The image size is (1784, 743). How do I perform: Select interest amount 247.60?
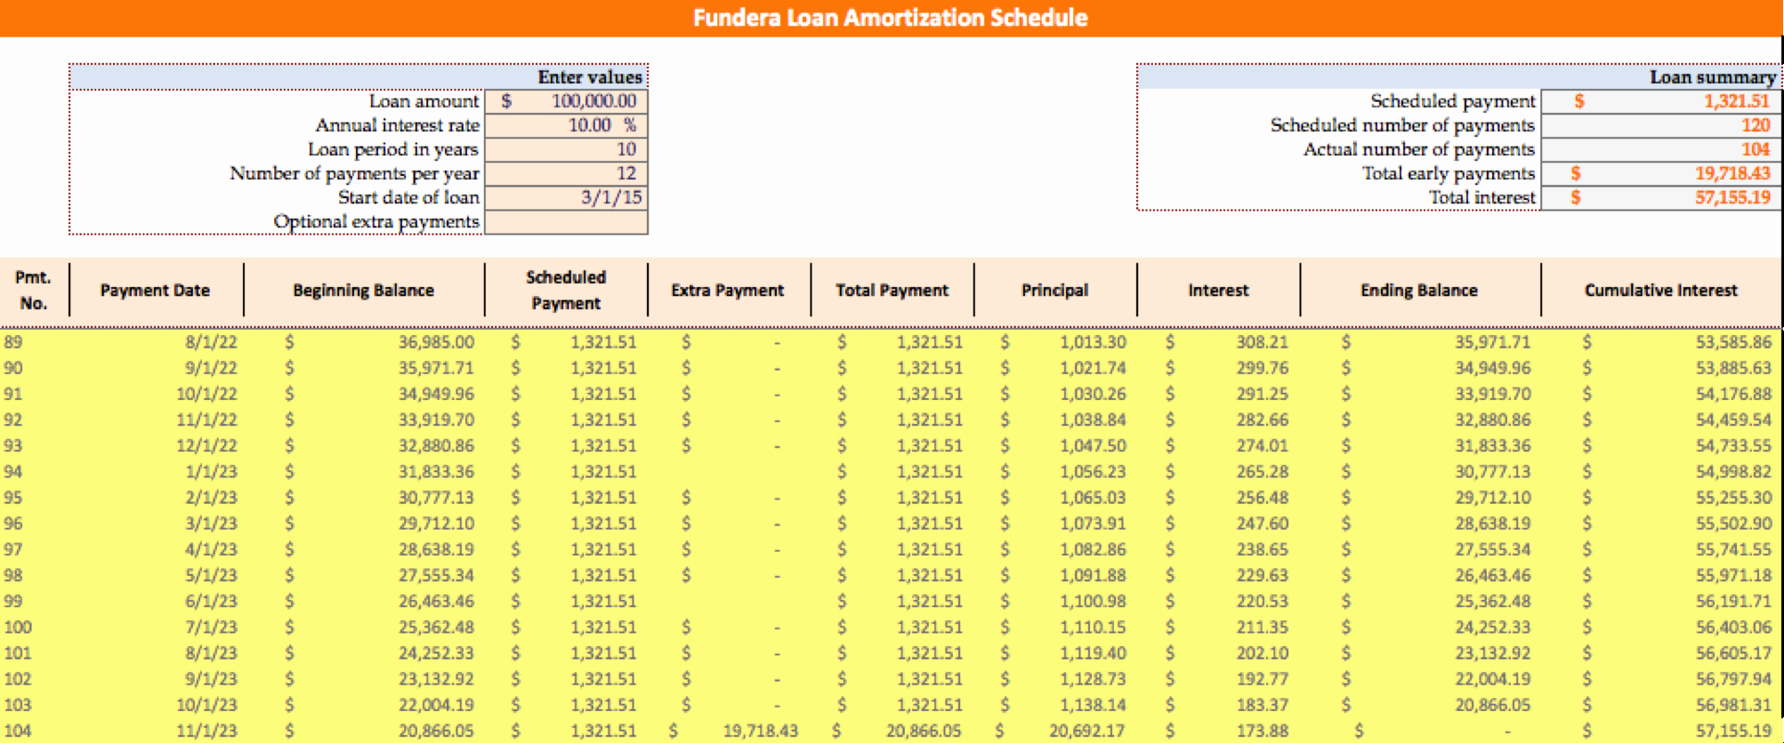click(1262, 523)
